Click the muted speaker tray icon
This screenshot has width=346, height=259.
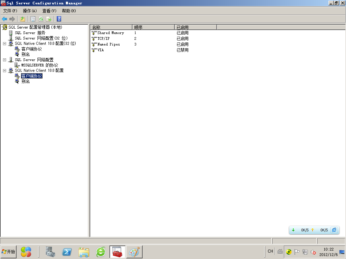click(x=313, y=252)
